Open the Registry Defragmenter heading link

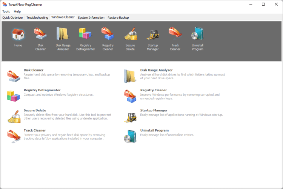(x=42, y=90)
